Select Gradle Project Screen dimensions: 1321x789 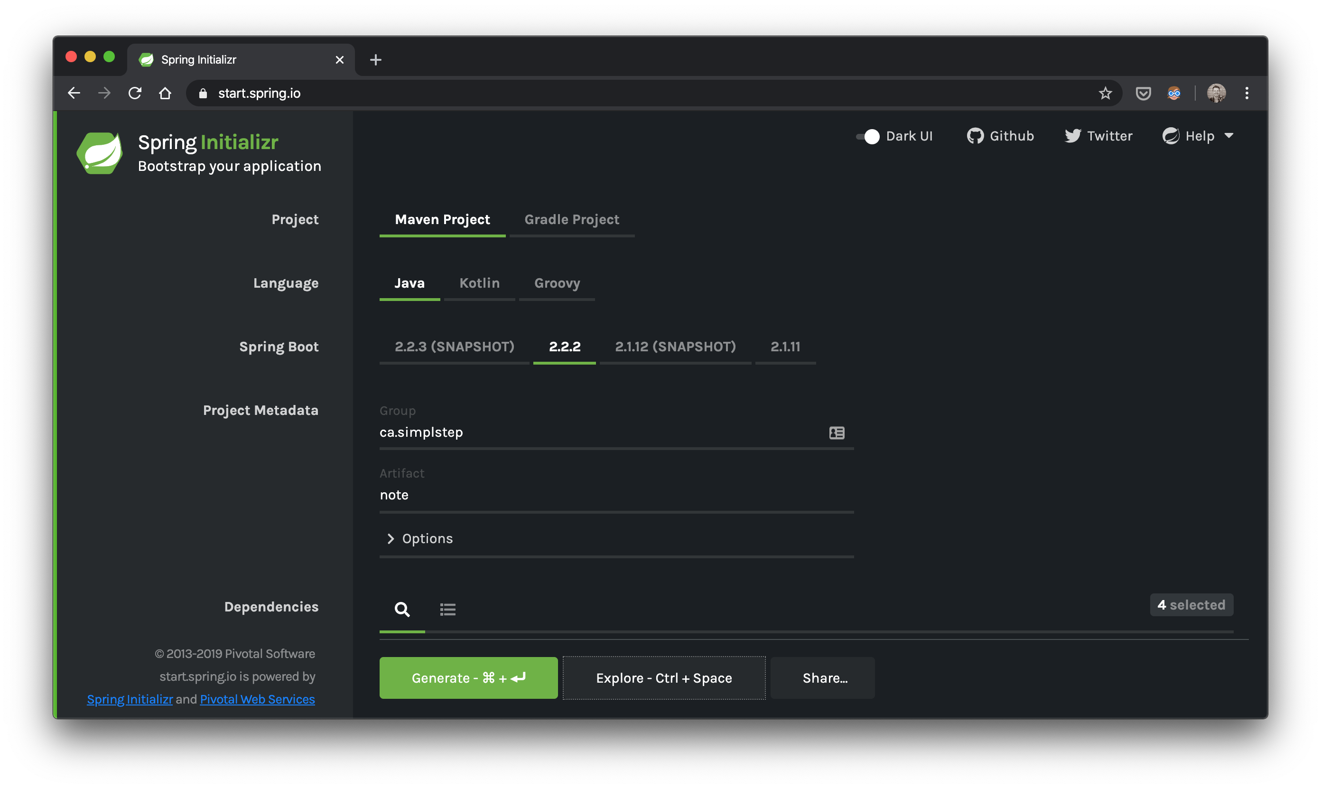572,219
